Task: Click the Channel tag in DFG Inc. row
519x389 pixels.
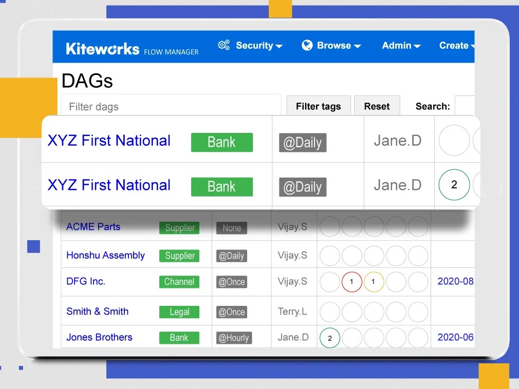Action: click(179, 282)
